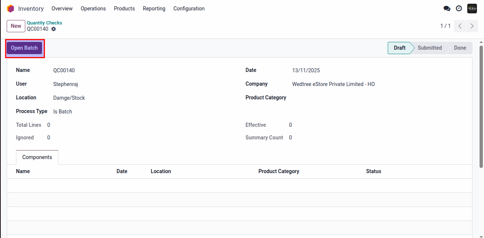Expand the Products menu
Image resolution: width=484 pixels, height=238 pixels.
click(x=124, y=9)
